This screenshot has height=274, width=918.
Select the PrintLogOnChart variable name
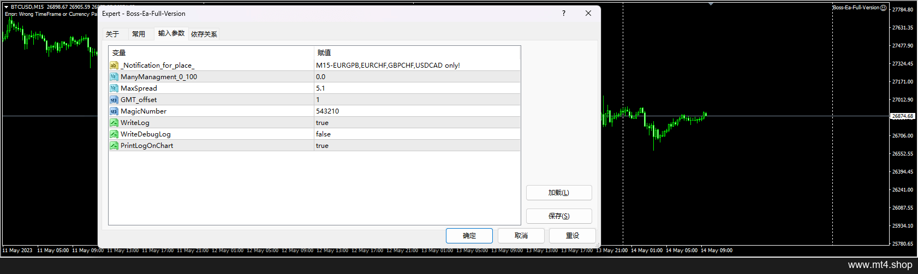pos(147,146)
